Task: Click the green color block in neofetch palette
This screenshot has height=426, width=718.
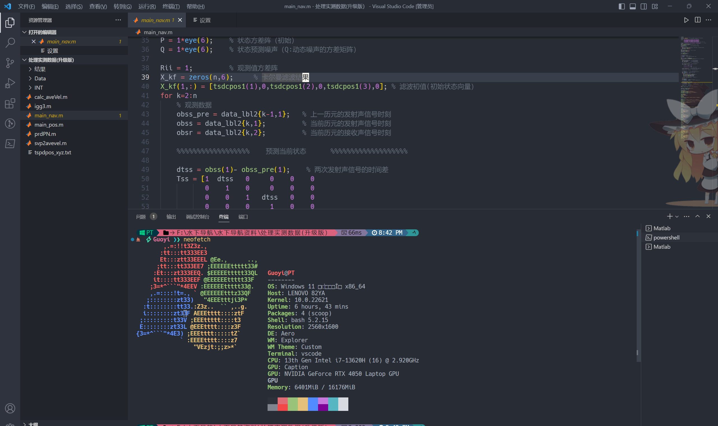Action: pos(293,404)
